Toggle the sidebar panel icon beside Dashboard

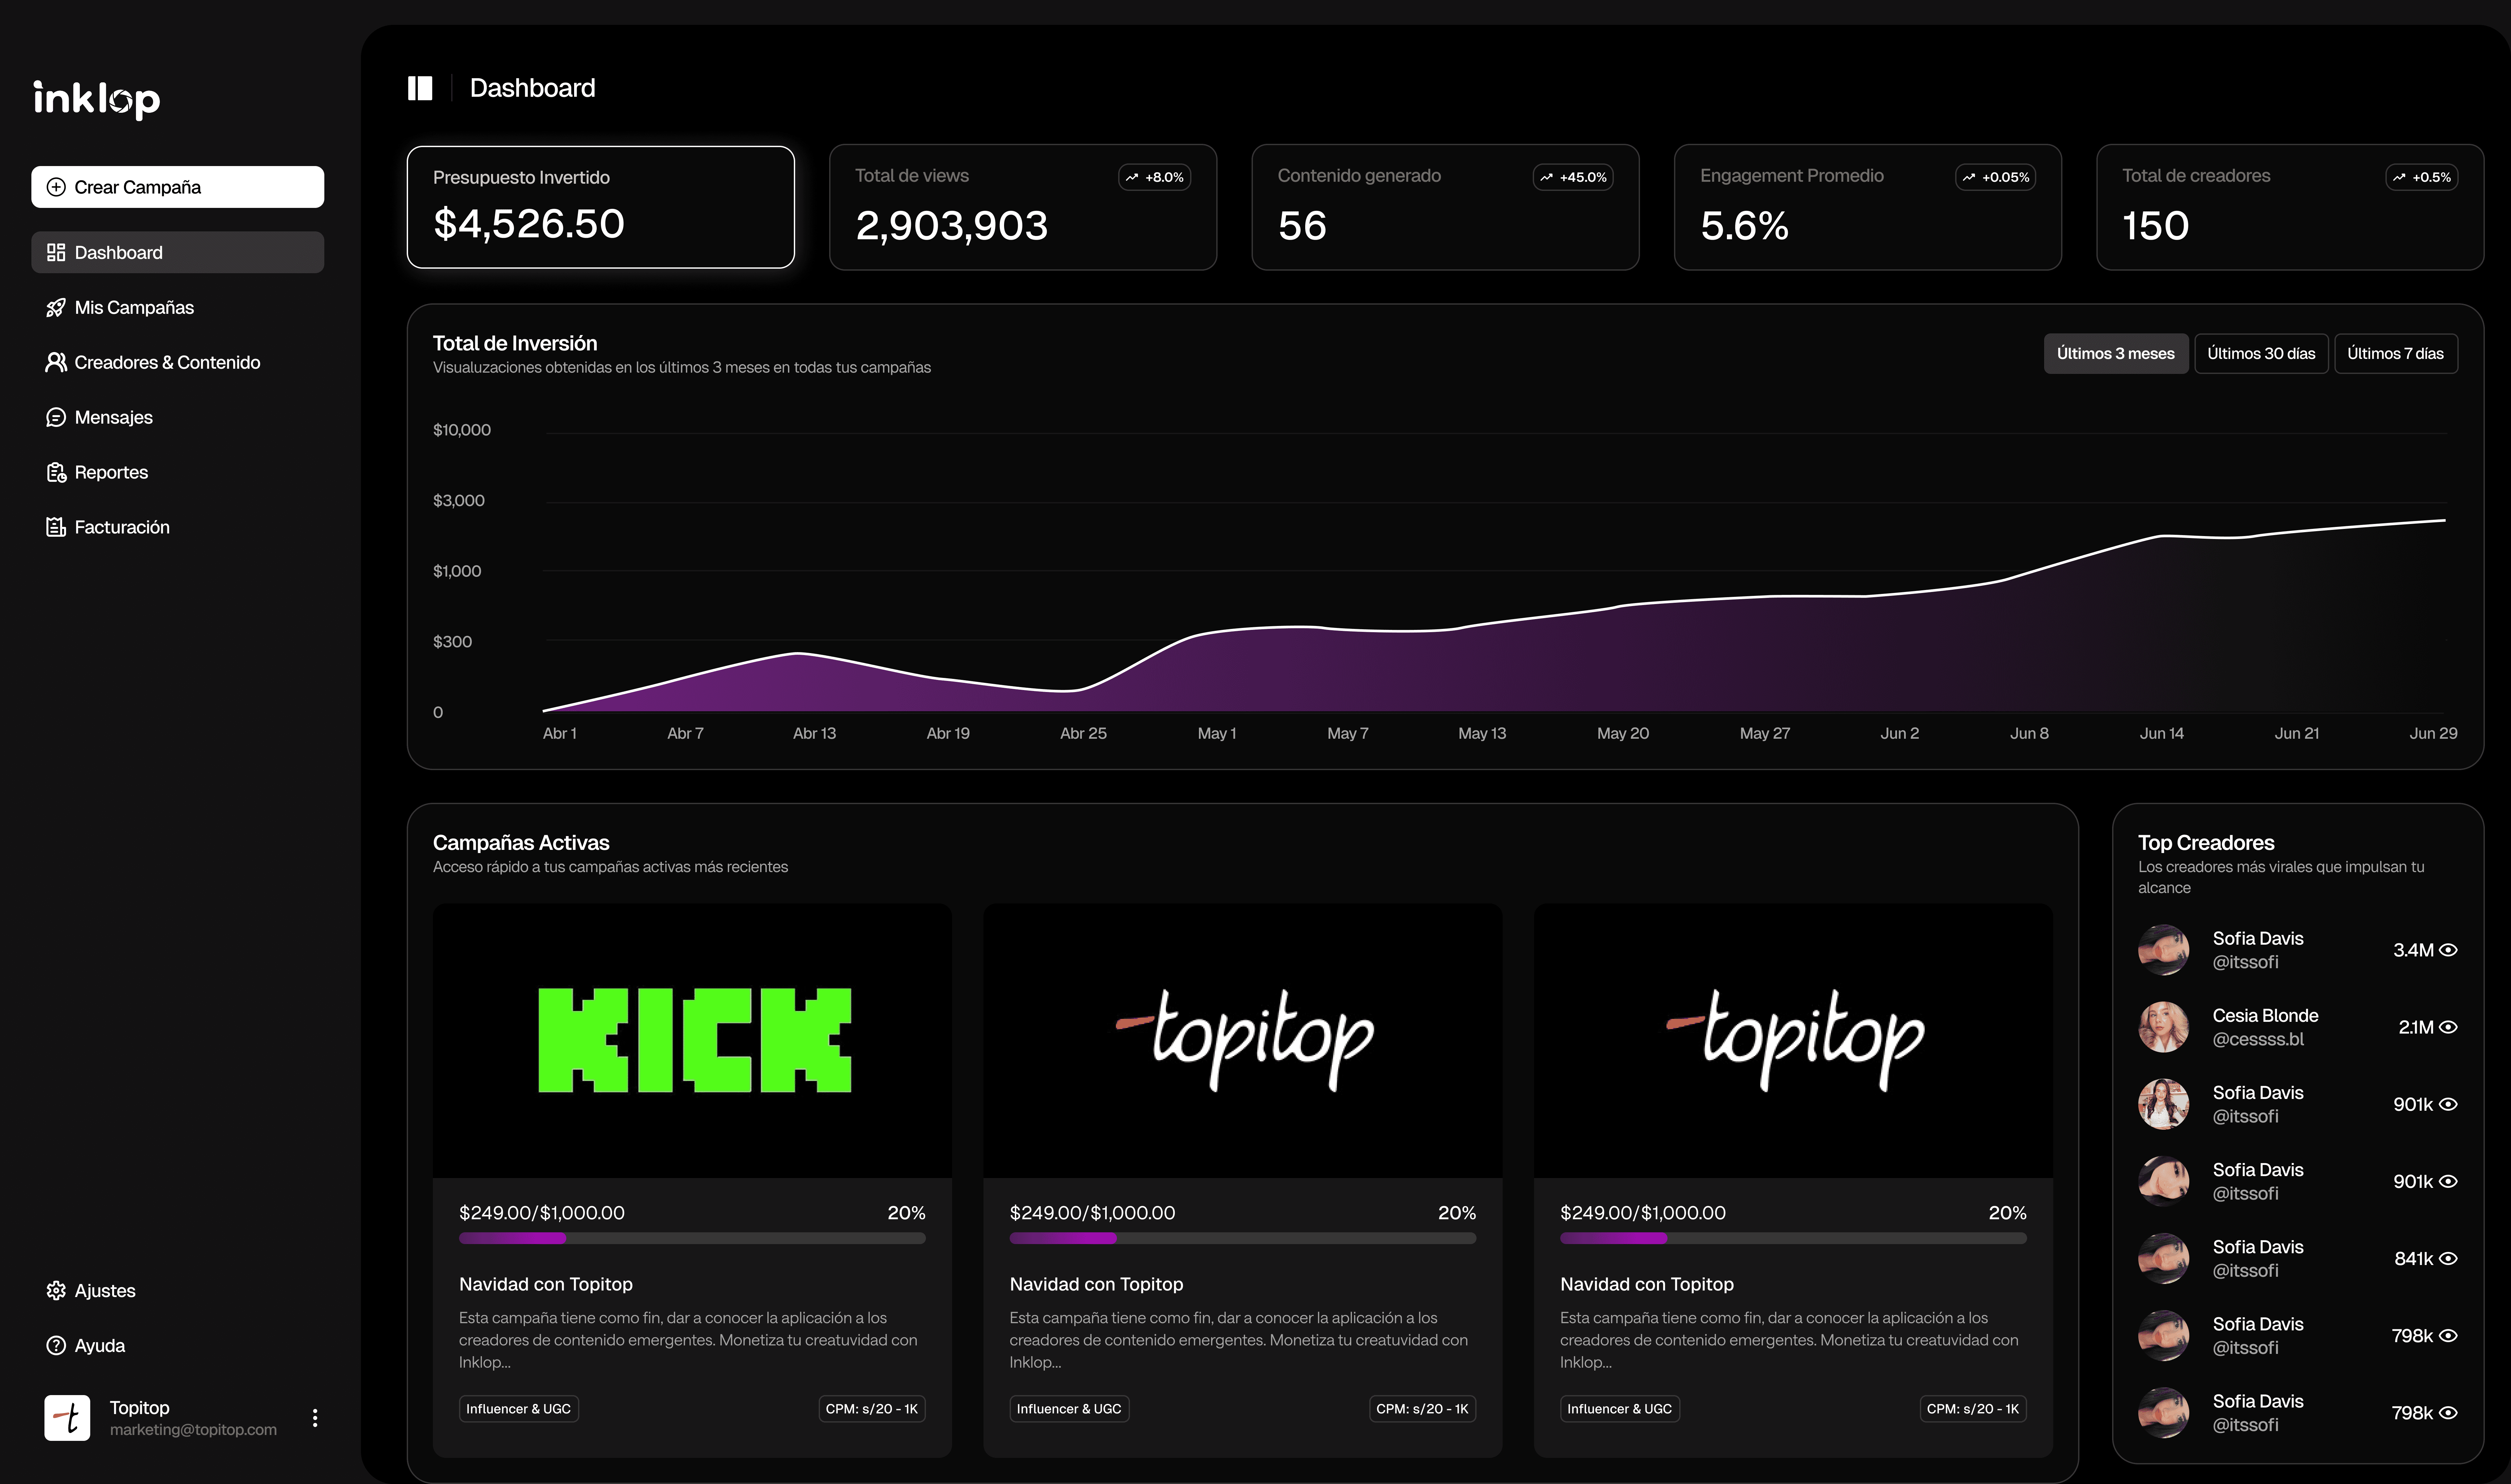420,88
